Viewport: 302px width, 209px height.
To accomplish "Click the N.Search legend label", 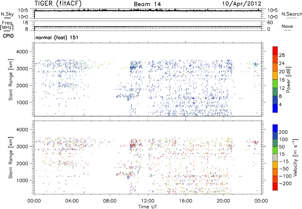I will click(291, 14).
